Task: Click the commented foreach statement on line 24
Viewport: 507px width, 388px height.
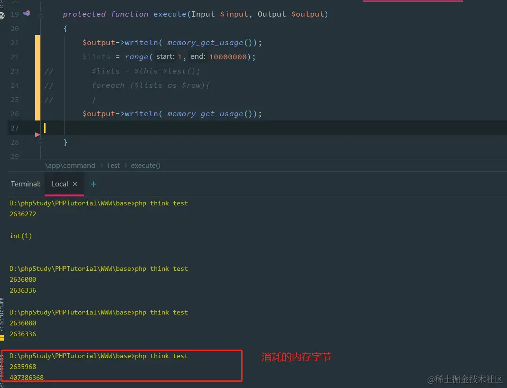Action: (x=150, y=85)
